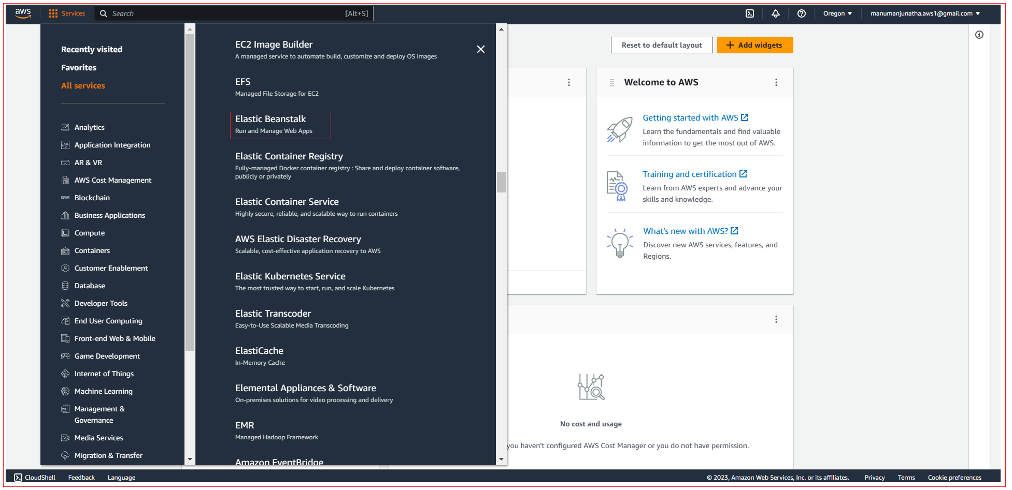Open the Language footer option

point(121,478)
